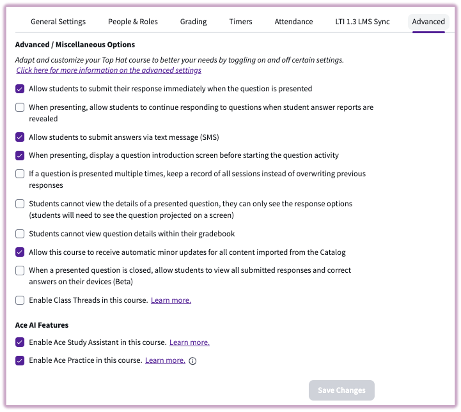Click the info icon beside Ace Practice
461x412 pixels.
193,361
